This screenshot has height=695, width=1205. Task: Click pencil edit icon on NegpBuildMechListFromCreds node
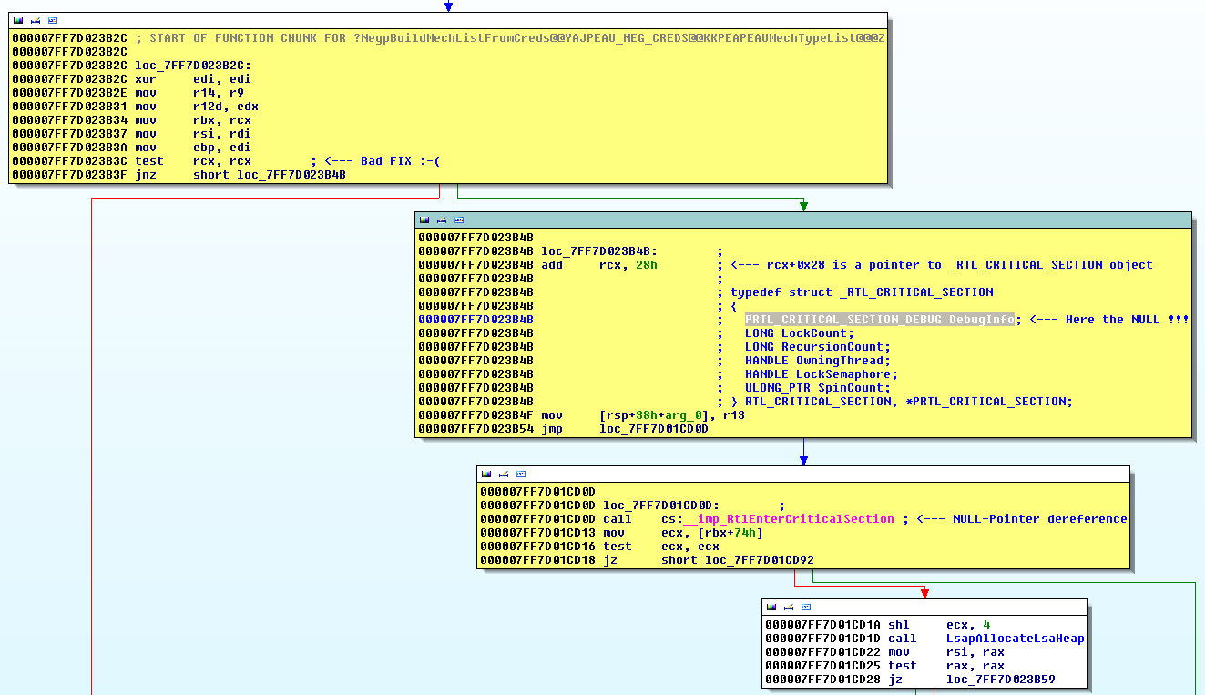point(36,20)
